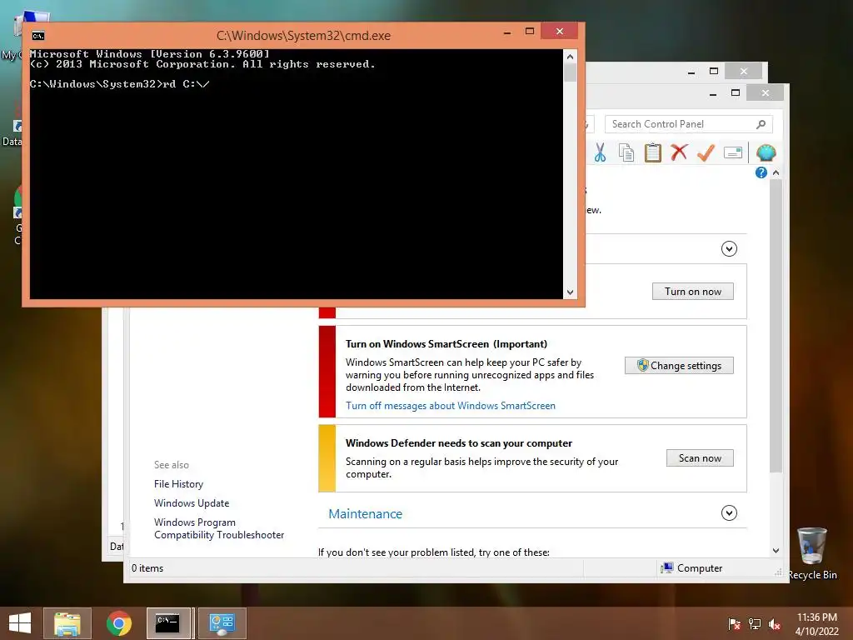This screenshot has width=853, height=640.
Task: Expand the Maintenance section chevron
Action: (x=729, y=512)
